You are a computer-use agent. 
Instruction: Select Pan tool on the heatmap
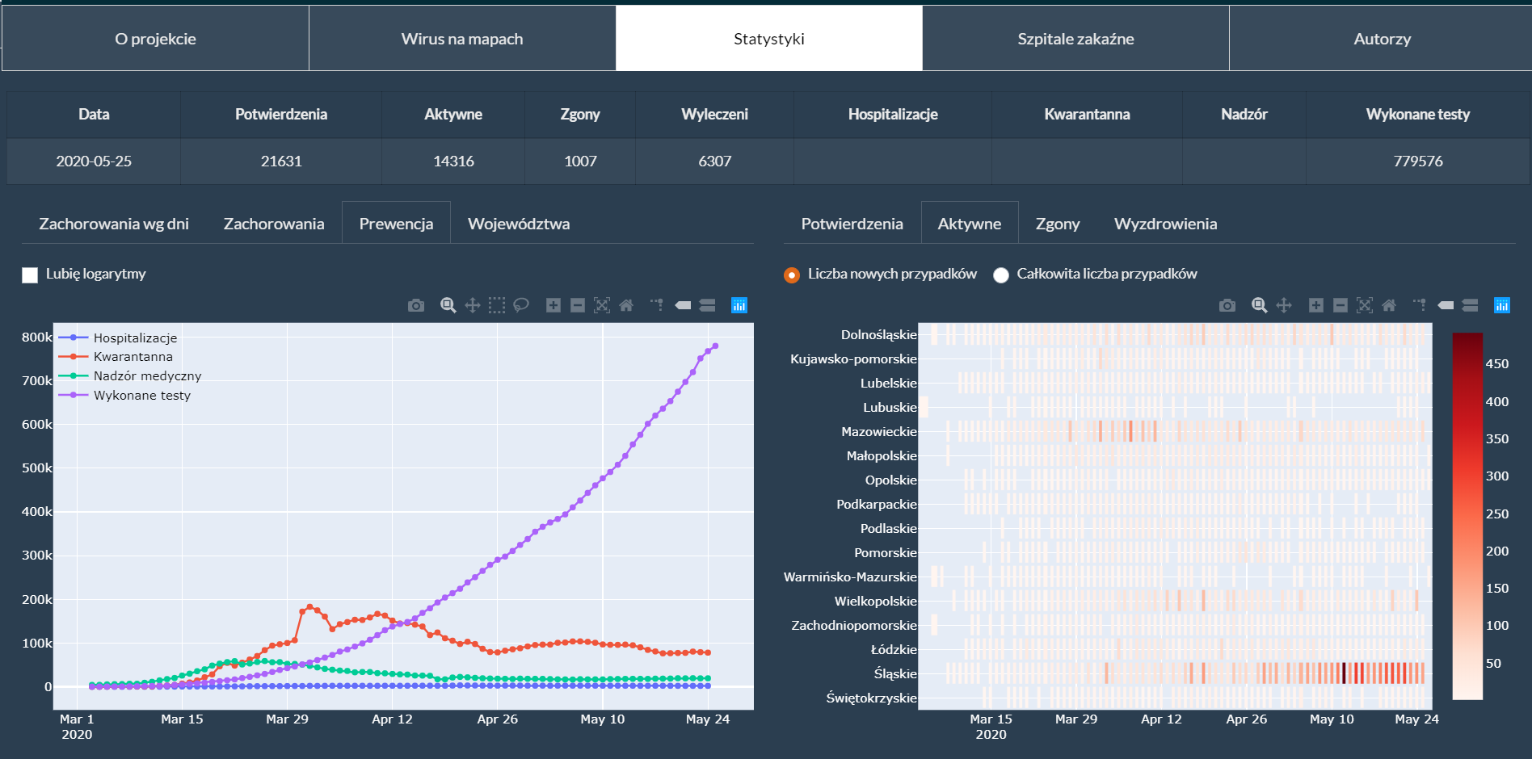click(1284, 305)
